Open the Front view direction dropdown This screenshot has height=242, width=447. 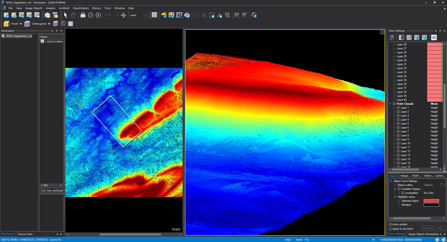click(x=21, y=23)
